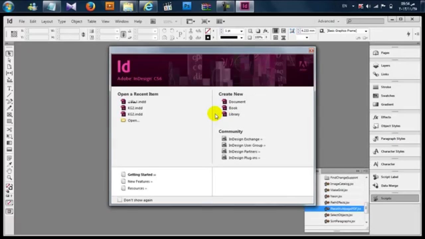Image resolution: width=425 pixels, height=239 pixels.
Task: Open the Edit menu
Action: pos(33,21)
